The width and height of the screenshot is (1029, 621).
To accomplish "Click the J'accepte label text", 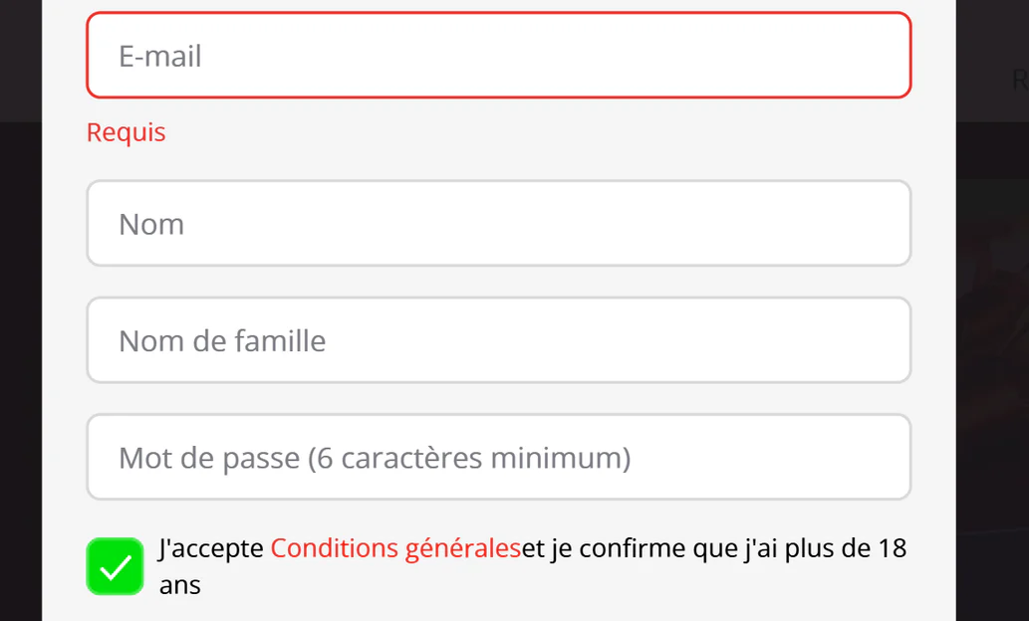I will pyautogui.click(x=211, y=548).
